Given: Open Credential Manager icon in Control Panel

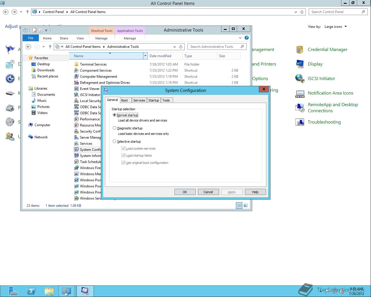Looking at the screenshot, I should (300, 50).
